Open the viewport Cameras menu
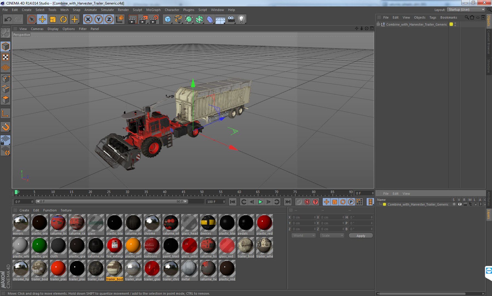This screenshot has height=296, width=492. click(x=37, y=29)
